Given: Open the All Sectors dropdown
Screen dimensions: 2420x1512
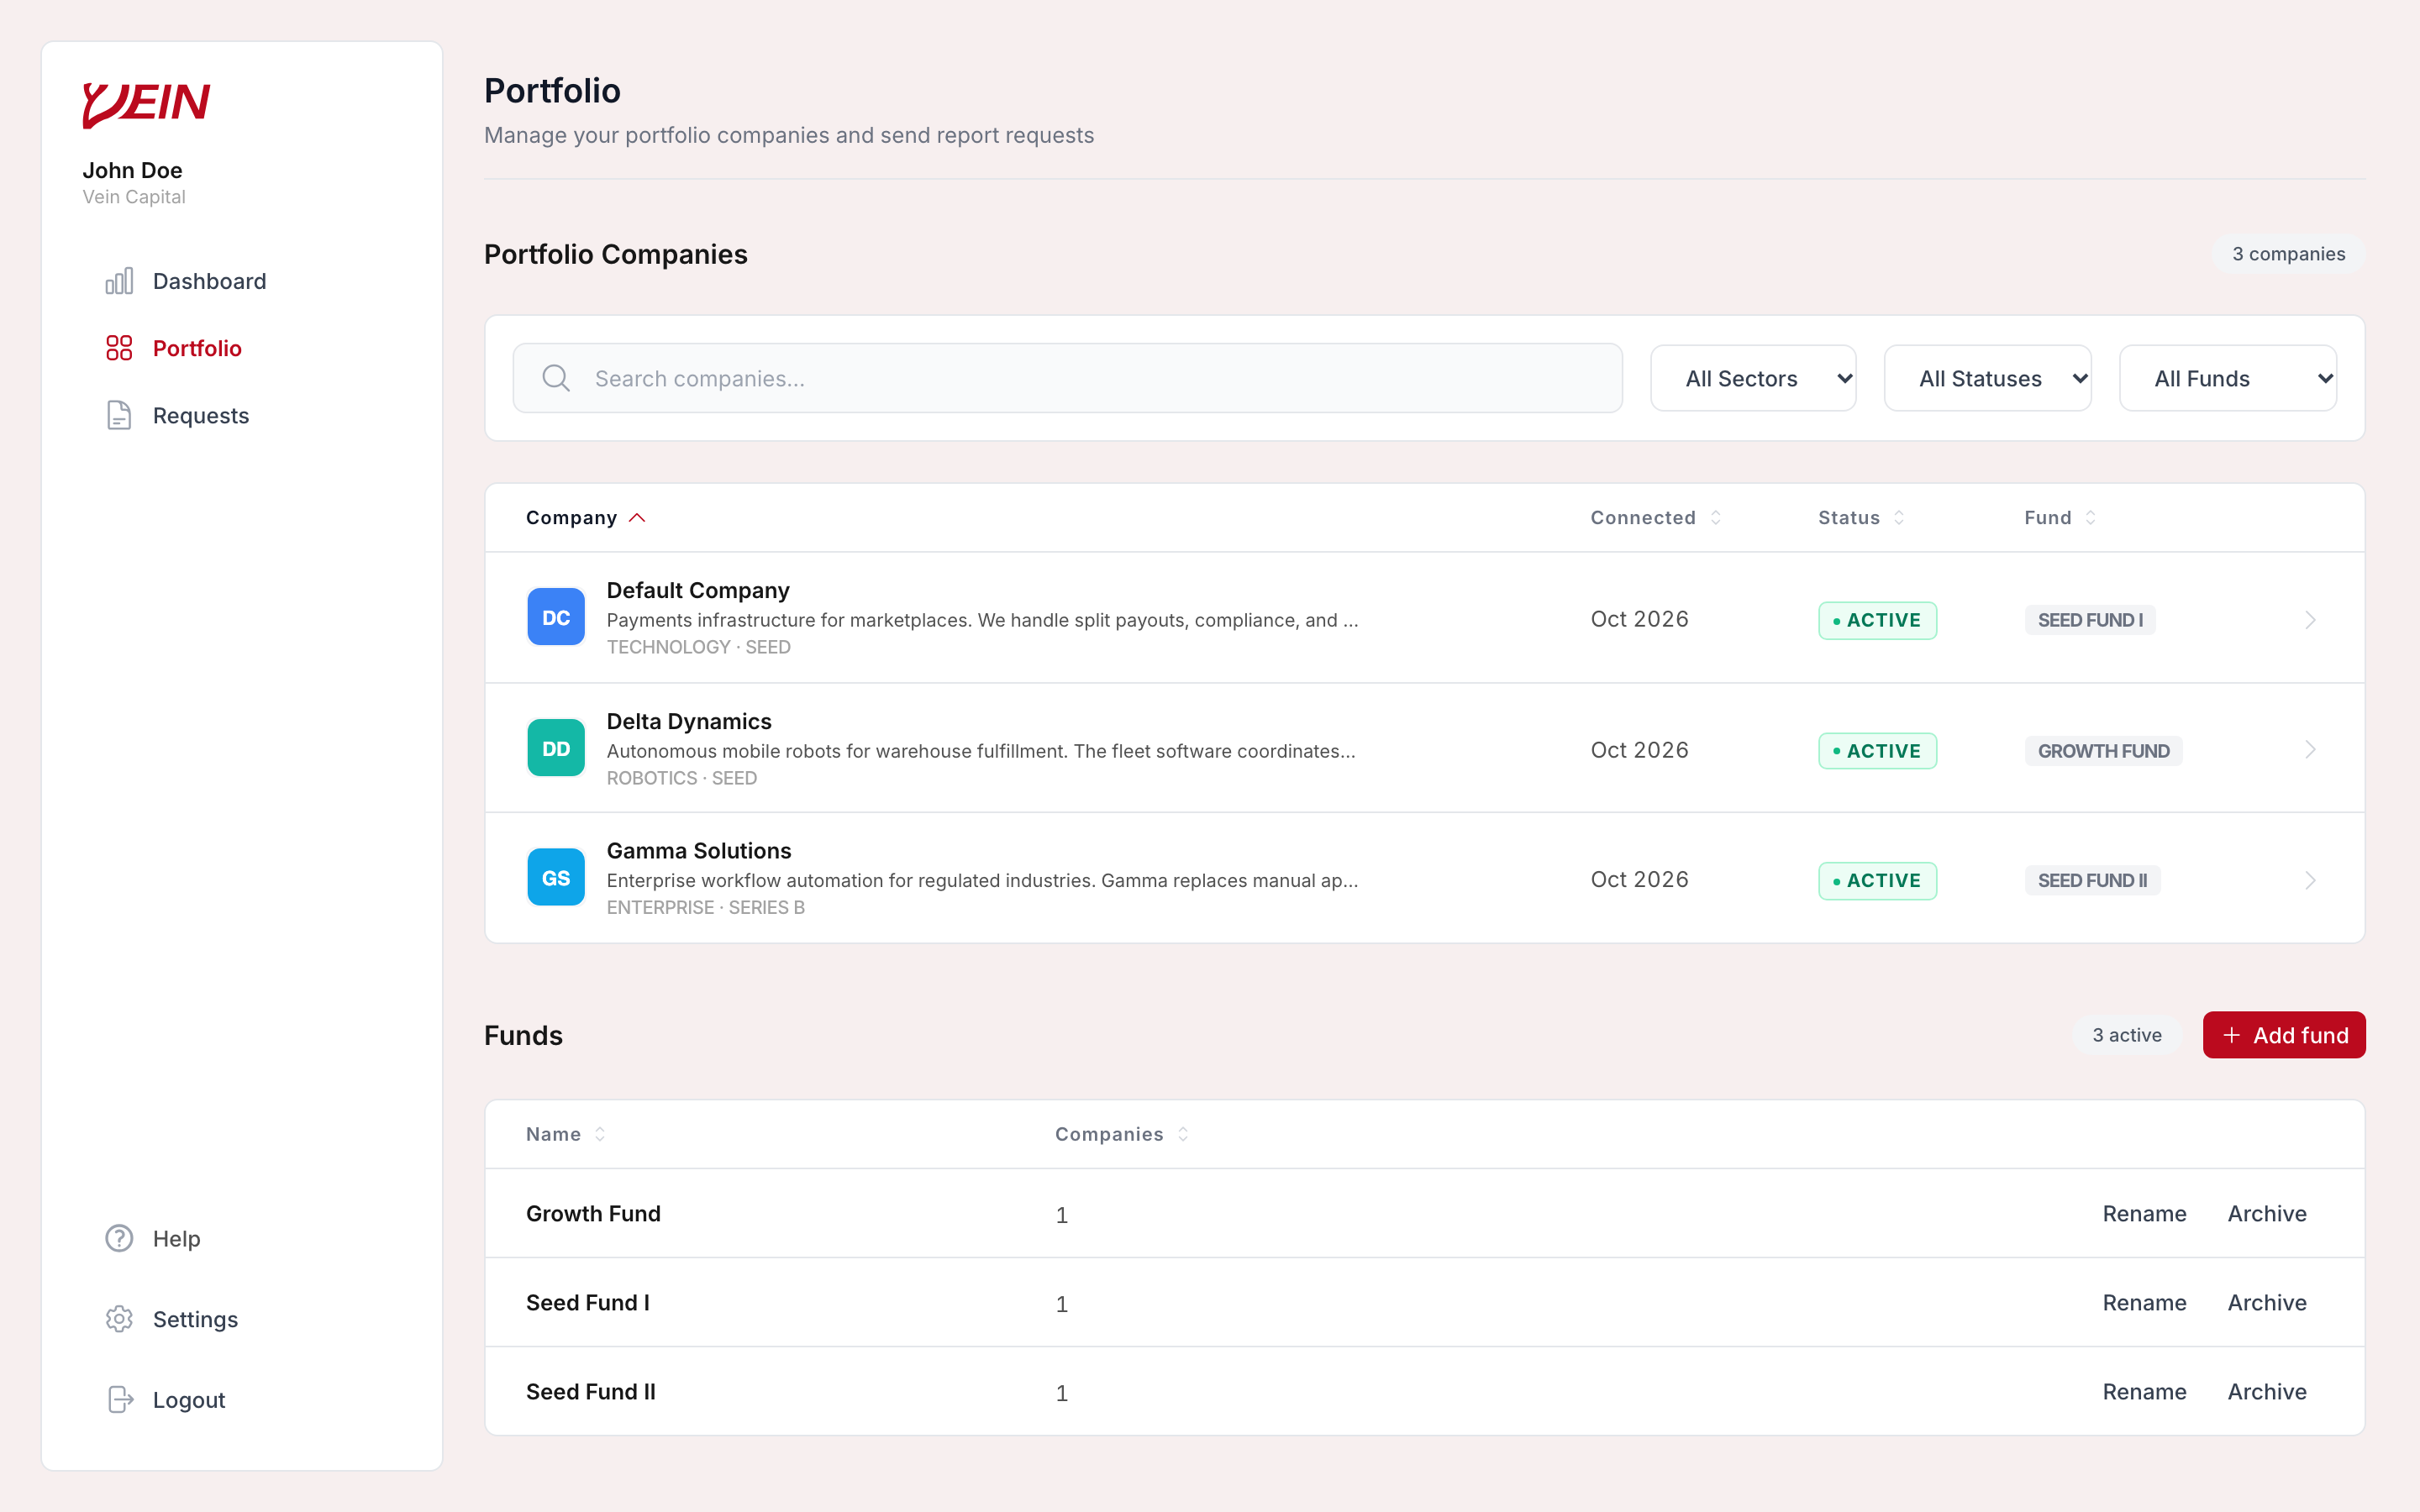Looking at the screenshot, I should (1753, 378).
